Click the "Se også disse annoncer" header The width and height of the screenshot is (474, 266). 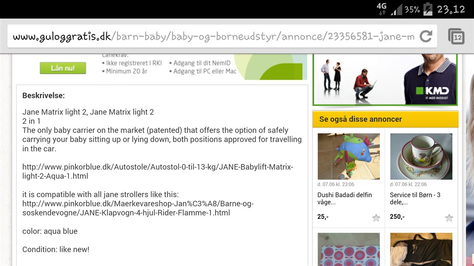coord(361,119)
